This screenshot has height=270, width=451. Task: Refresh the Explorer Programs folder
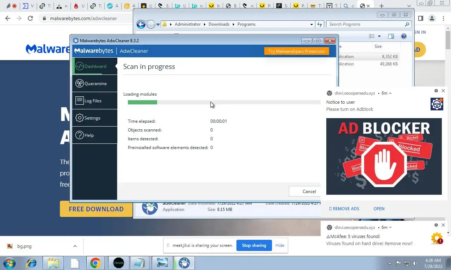pos(320,24)
